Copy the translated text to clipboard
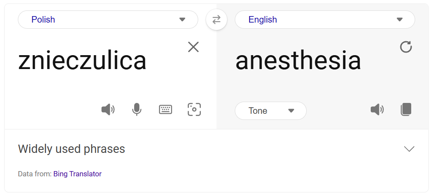This screenshot has height=195, width=433. 406,109
